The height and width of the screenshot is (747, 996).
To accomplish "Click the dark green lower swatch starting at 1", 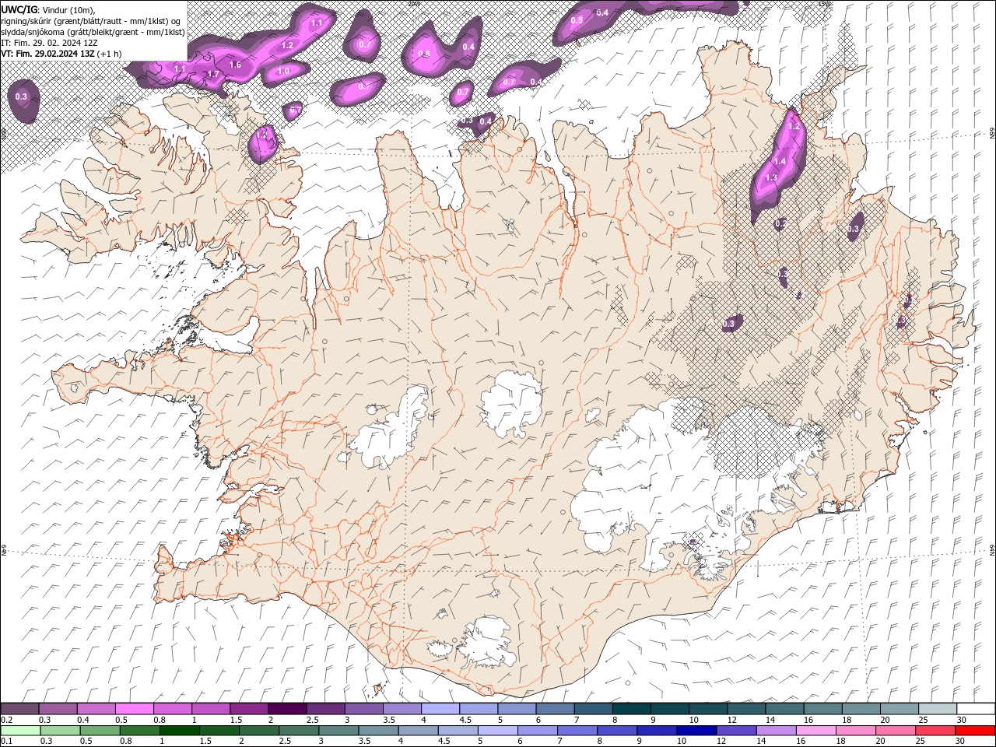I will [x=179, y=731].
